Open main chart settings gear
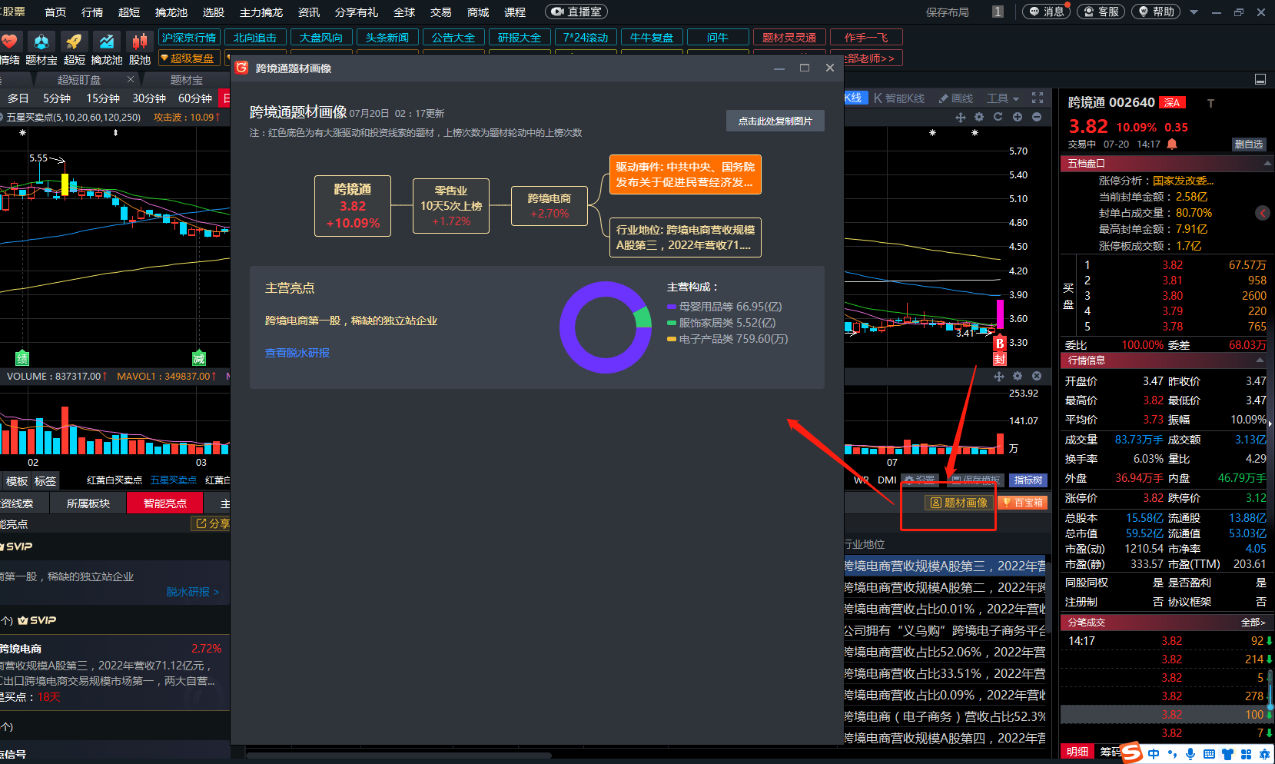Image resolution: width=1275 pixels, height=764 pixels. 979,117
